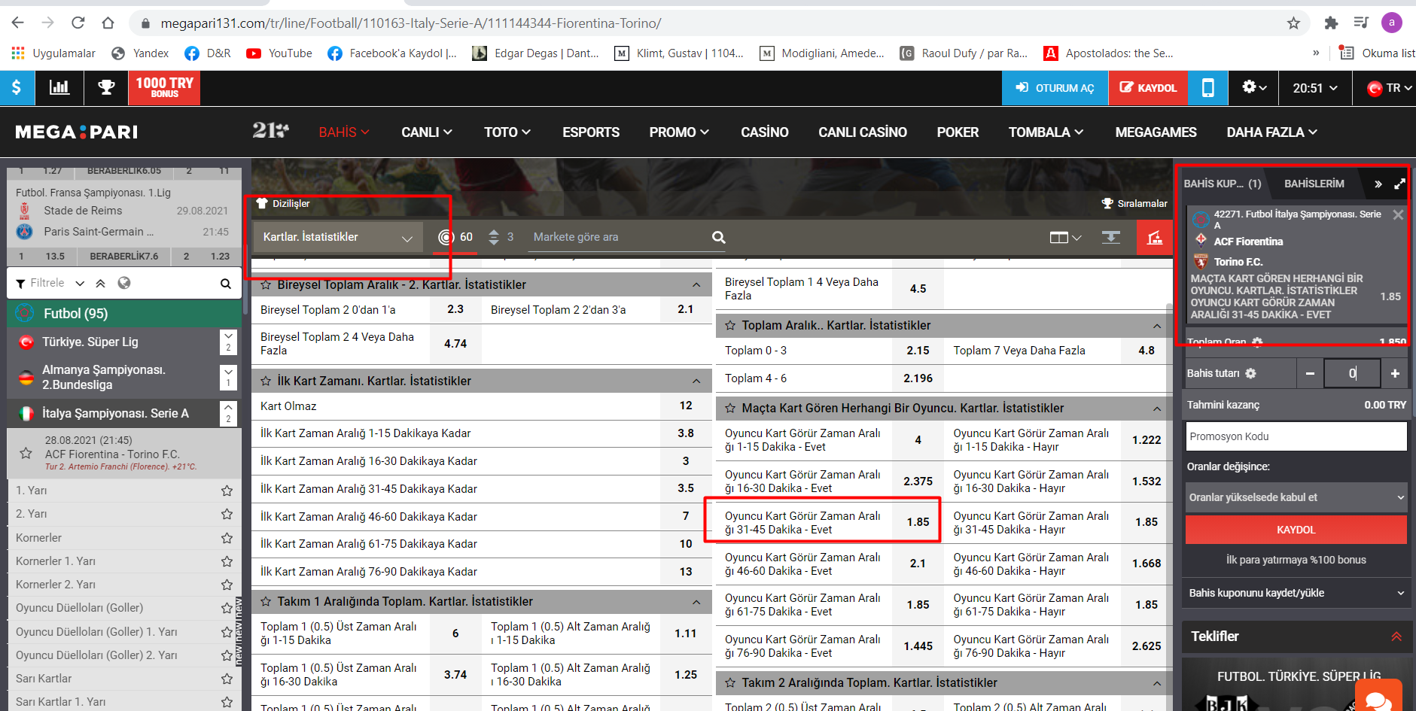Select Kart Olmaz odds 12
The height and width of the screenshot is (711, 1416).
pos(685,406)
